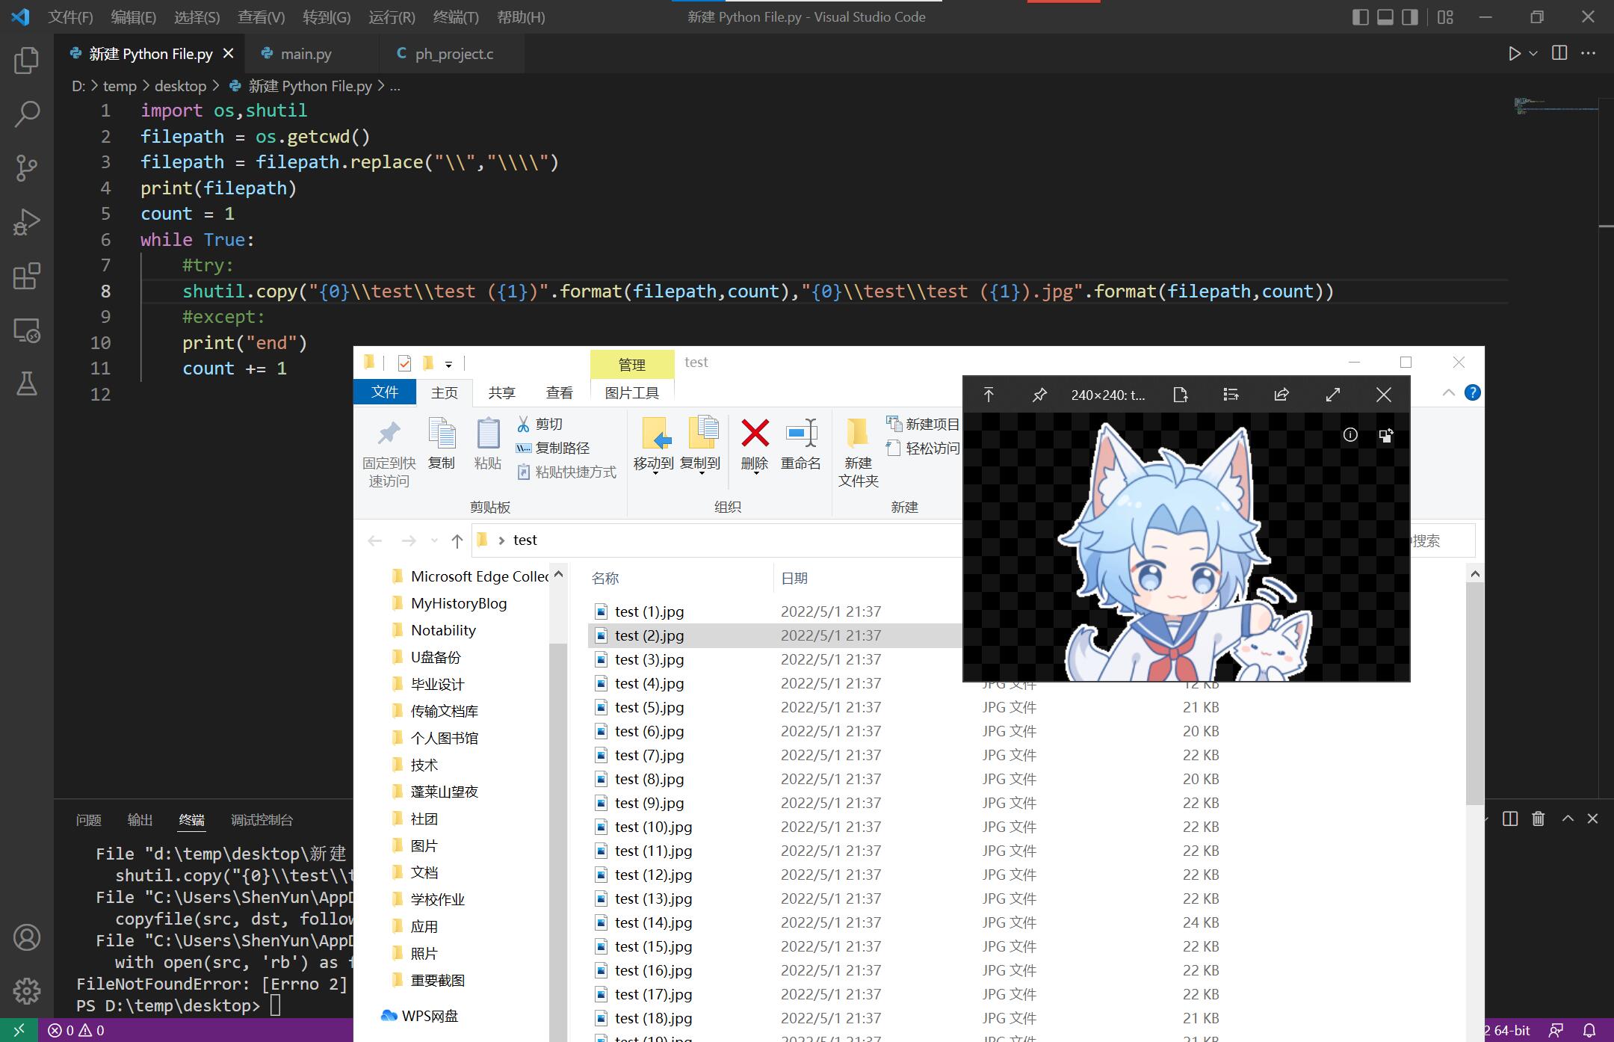Collapse the Explorer ribbon with the chevron
The height and width of the screenshot is (1042, 1614).
click(x=1448, y=392)
